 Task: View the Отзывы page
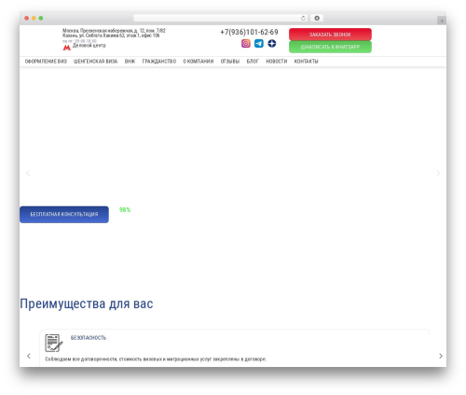pyautogui.click(x=230, y=62)
